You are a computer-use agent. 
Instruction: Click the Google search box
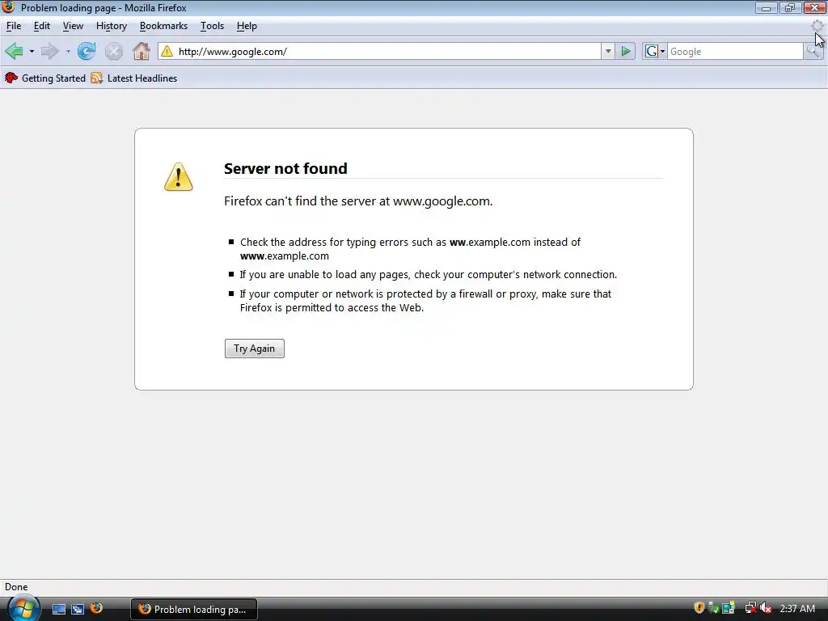735,51
